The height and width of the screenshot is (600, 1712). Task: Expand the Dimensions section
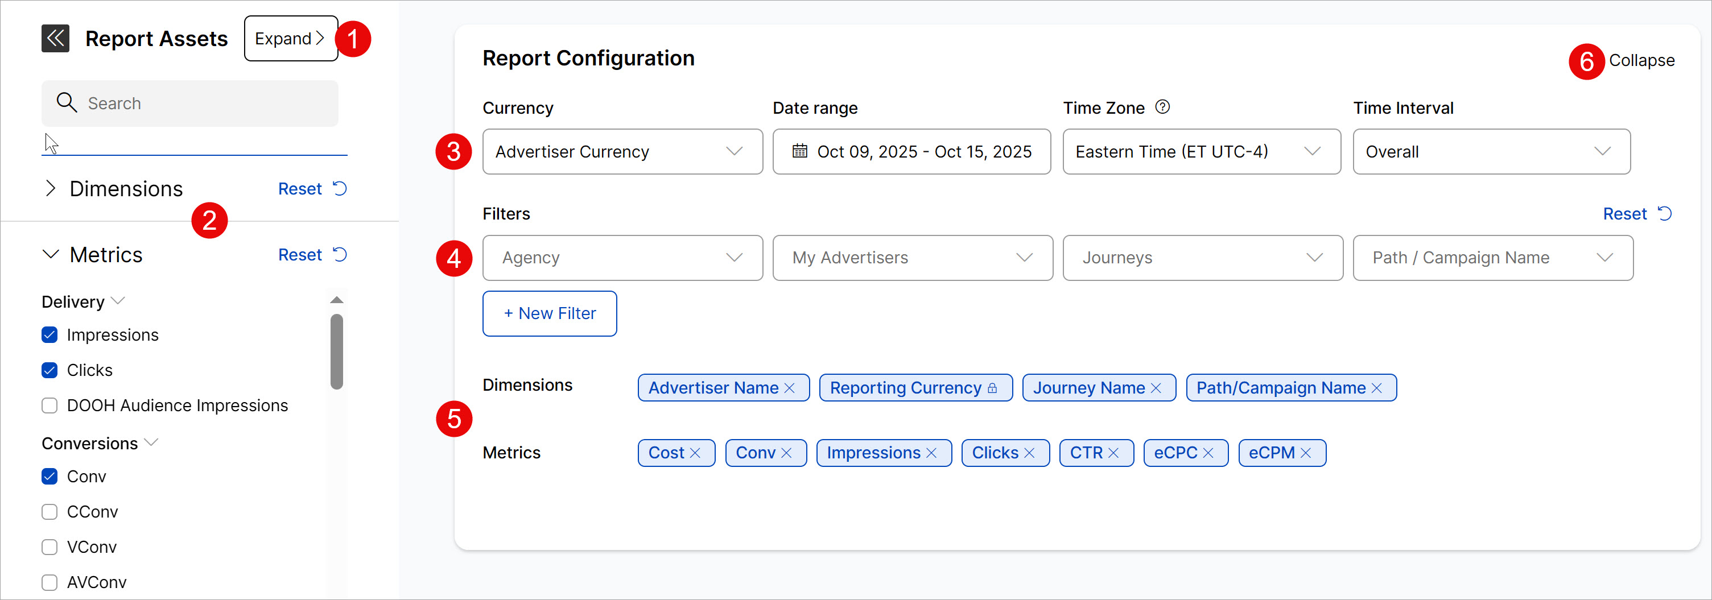(x=51, y=189)
